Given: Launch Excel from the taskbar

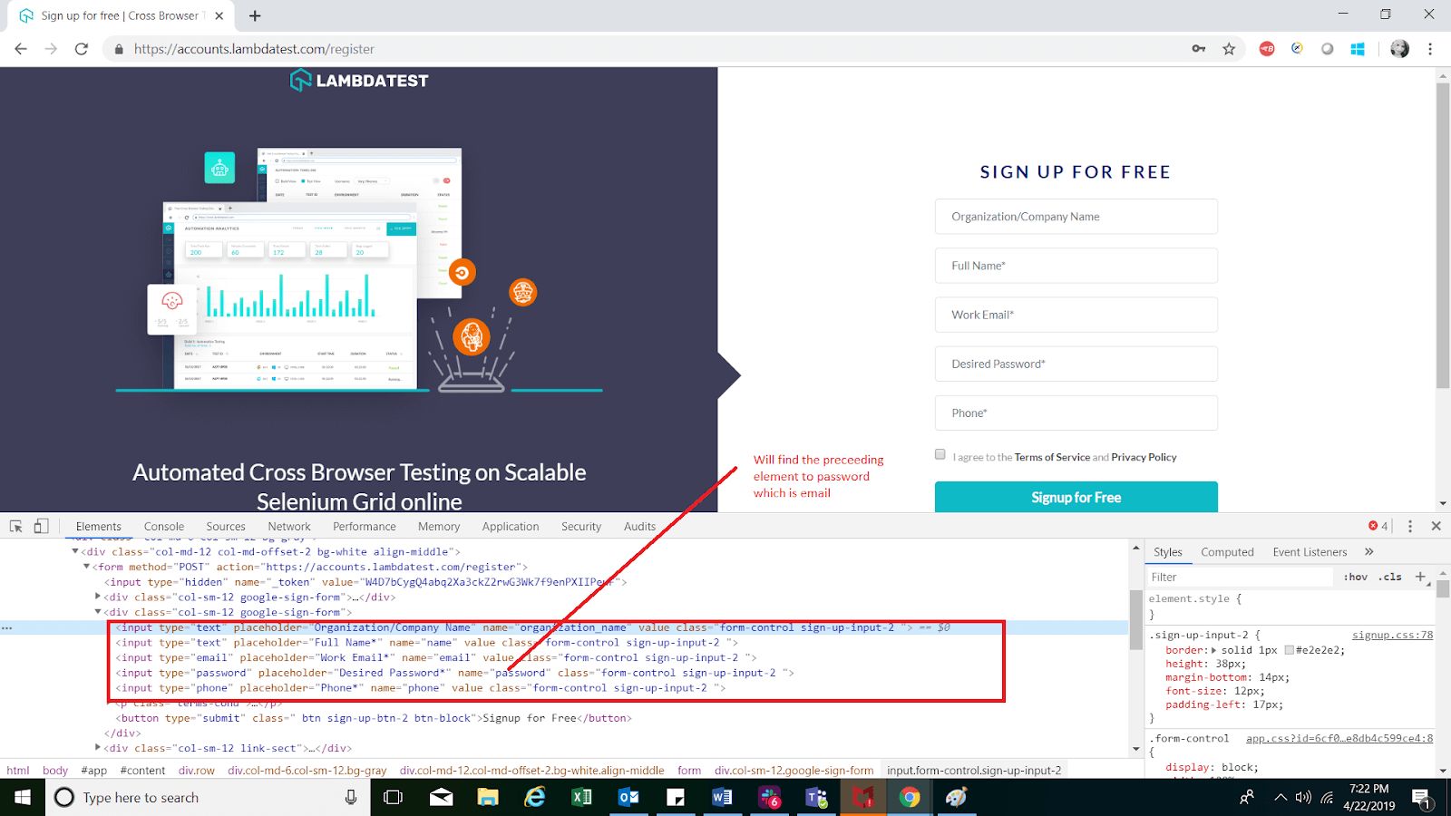Looking at the screenshot, I should click(581, 797).
